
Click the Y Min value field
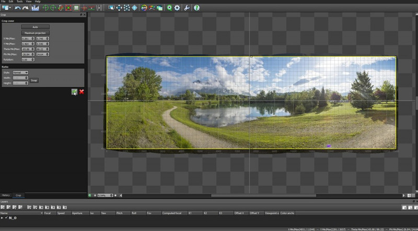[28, 44]
